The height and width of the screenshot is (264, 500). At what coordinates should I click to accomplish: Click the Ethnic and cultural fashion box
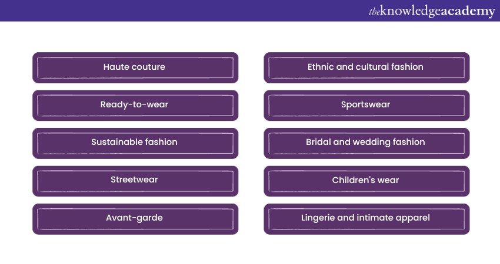click(x=366, y=67)
